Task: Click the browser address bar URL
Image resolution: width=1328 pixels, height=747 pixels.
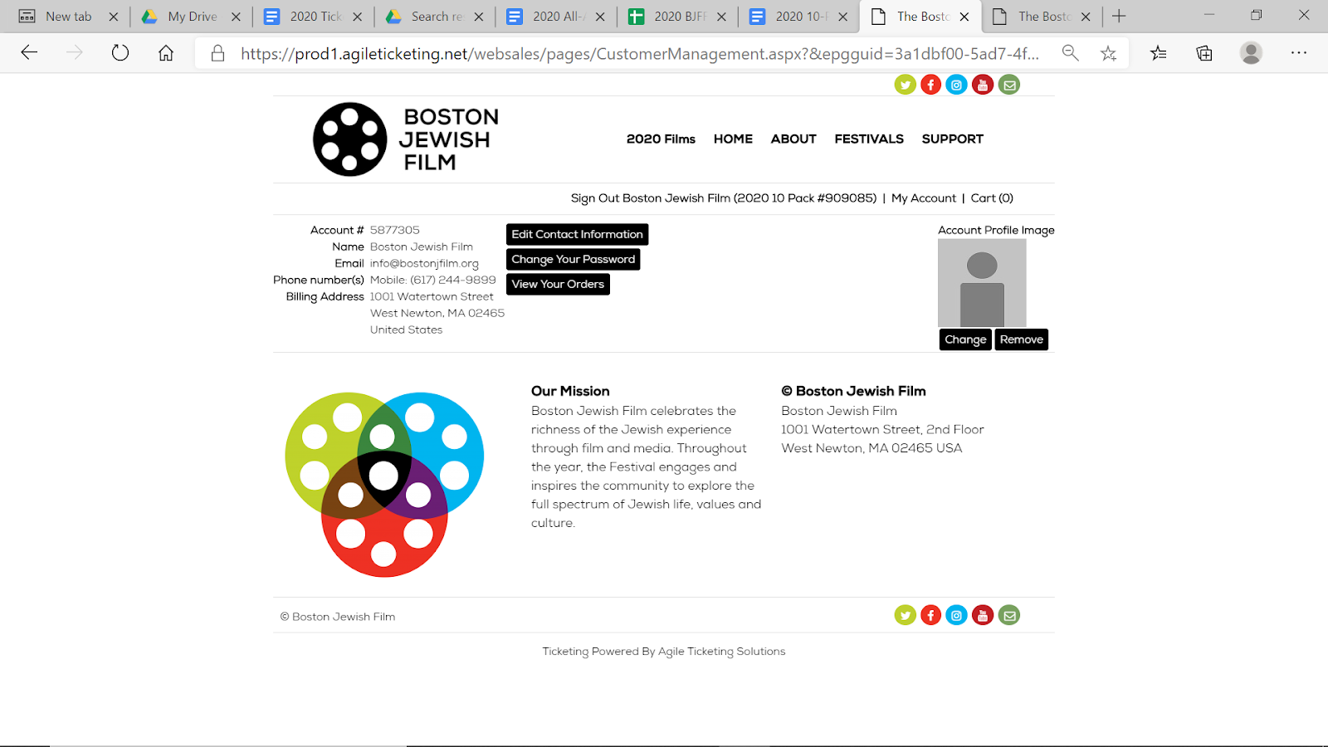Action: pyautogui.click(x=639, y=53)
